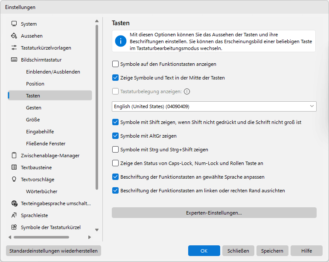Click the sidebar scroll right arrow
Screen dimensions: 329x262
pos(90,237)
